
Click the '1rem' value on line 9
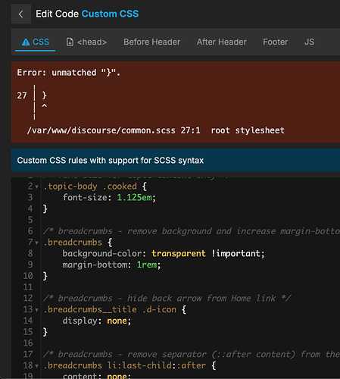[147, 265]
